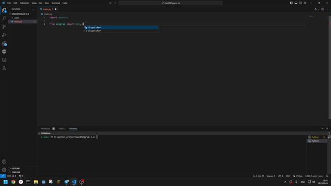331x186 pixels.
Task: Open the Extensions view
Action: tap(4, 43)
